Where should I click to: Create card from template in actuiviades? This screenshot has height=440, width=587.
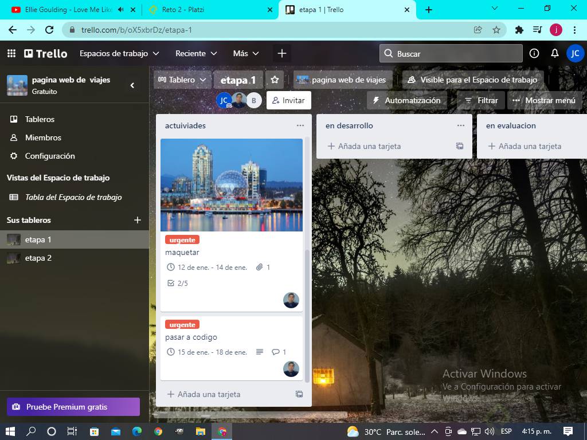(x=299, y=394)
